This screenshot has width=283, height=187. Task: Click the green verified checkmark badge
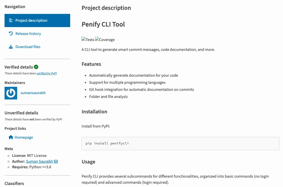click(36, 67)
